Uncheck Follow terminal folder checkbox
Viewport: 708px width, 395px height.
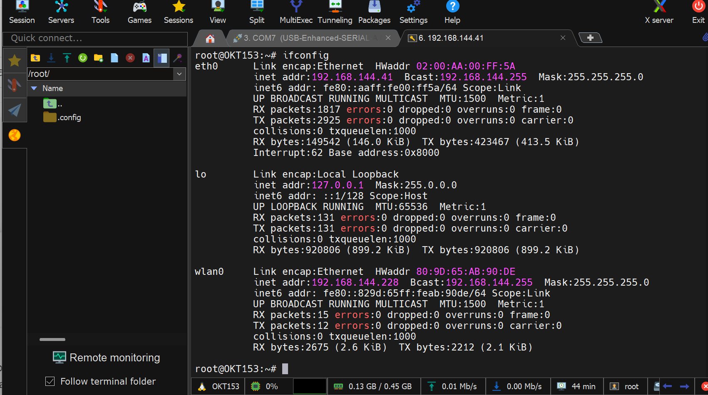pos(50,381)
